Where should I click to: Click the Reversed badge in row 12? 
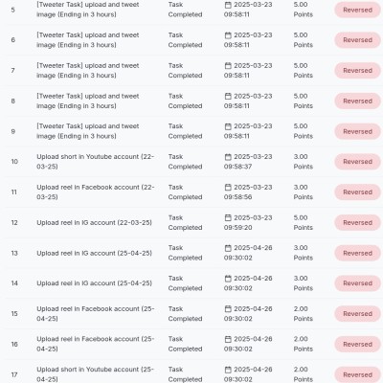(357, 223)
